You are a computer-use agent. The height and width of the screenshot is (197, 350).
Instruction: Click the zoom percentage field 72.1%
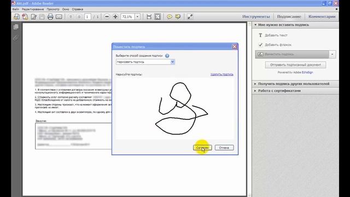tap(127, 17)
